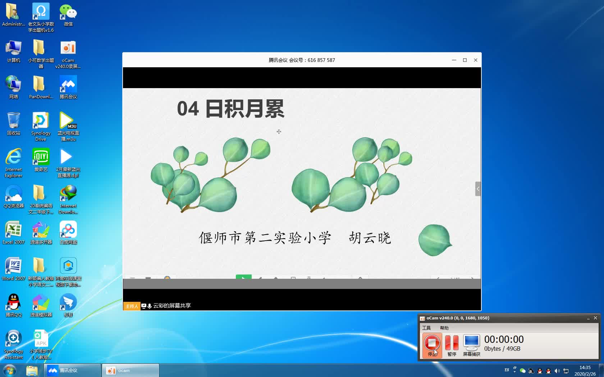The height and width of the screenshot is (377, 604).
Task: Pause recording in oCam
Action: coord(452,345)
